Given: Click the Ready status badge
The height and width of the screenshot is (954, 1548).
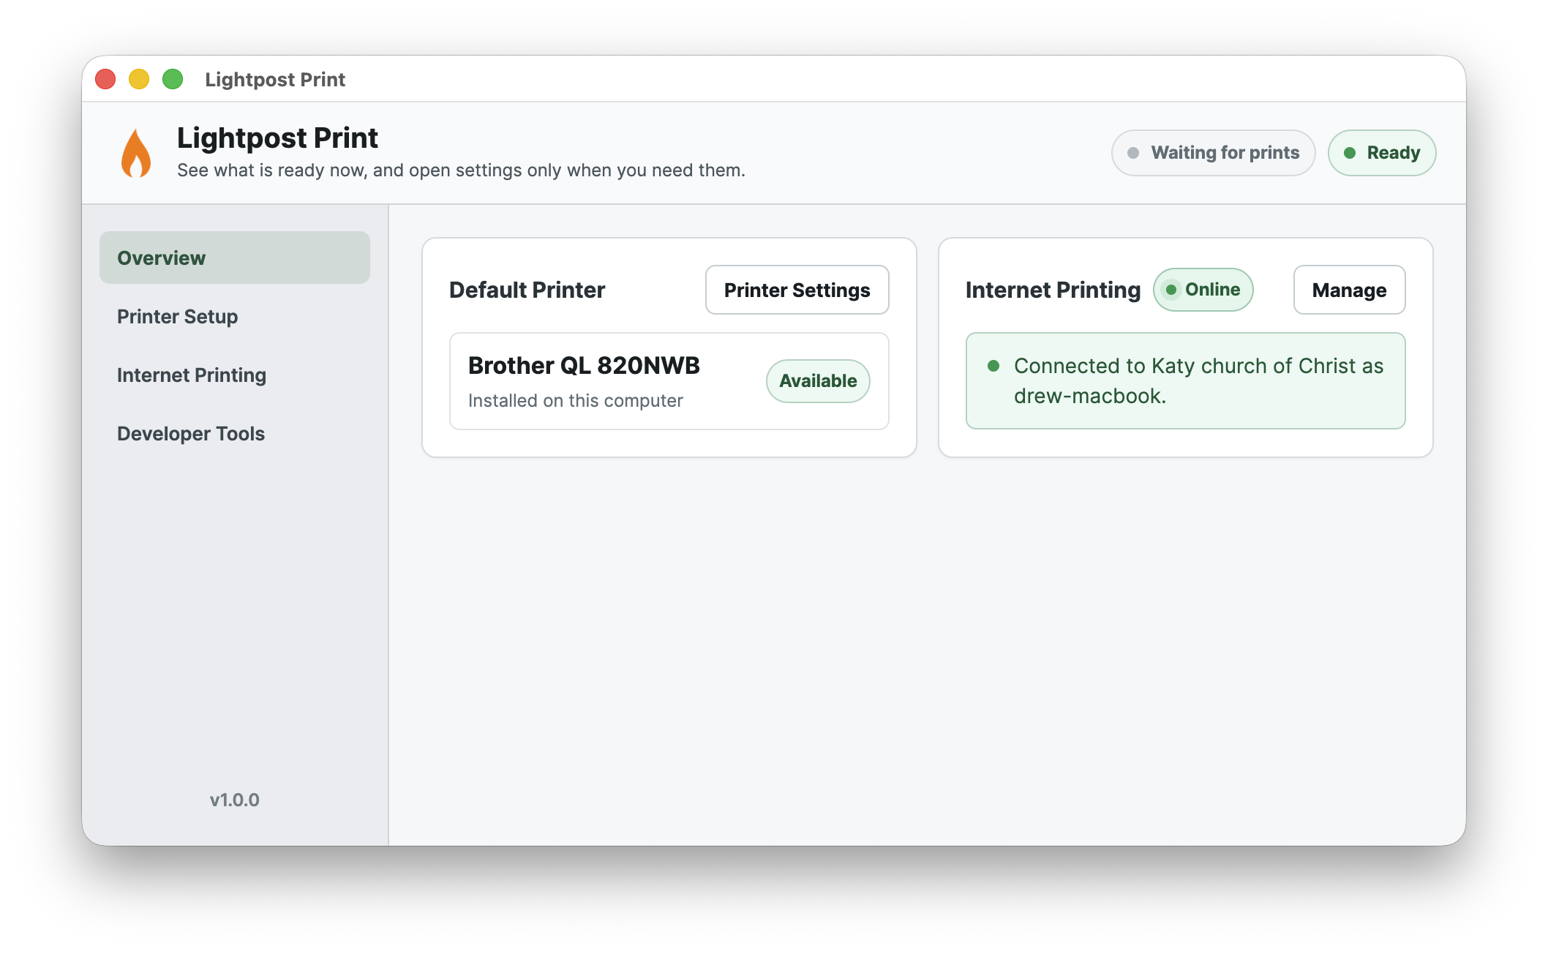Looking at the screenshot, I should pos(1382,153).
